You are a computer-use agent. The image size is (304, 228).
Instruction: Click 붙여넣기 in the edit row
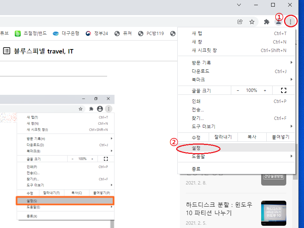281,137
